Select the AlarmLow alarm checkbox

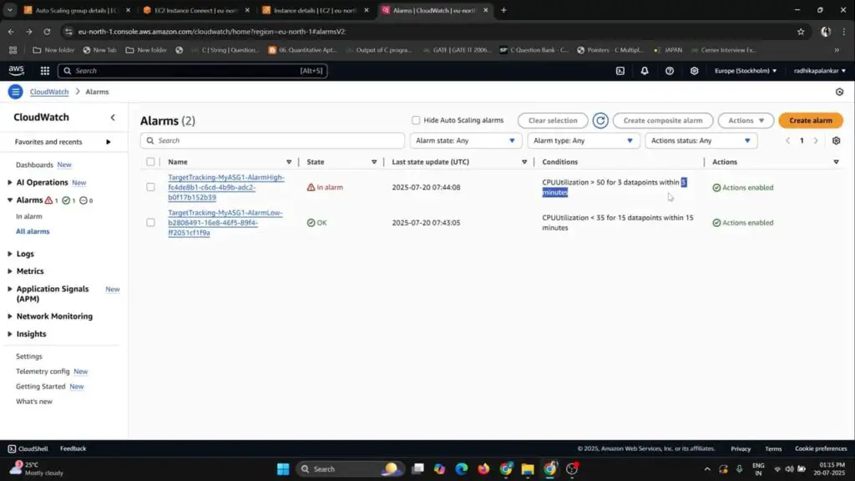coord(150,222)
